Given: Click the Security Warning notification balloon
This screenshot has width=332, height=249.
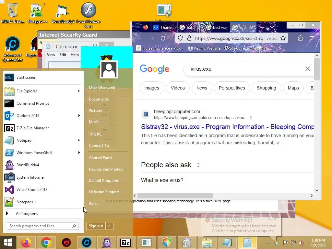Looking at the screenshot, I should click(x=241, y=226).
